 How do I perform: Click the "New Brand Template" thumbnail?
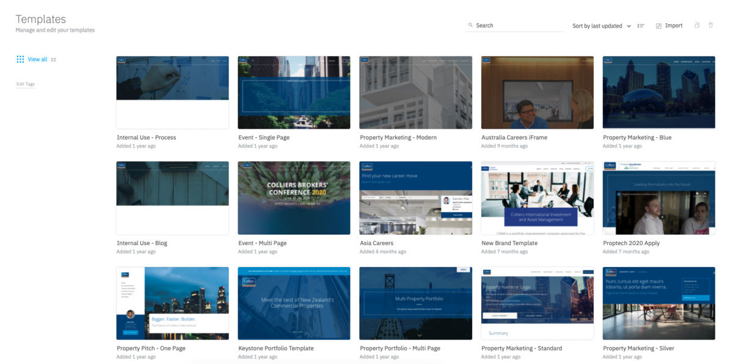click(x=537, y=198)
